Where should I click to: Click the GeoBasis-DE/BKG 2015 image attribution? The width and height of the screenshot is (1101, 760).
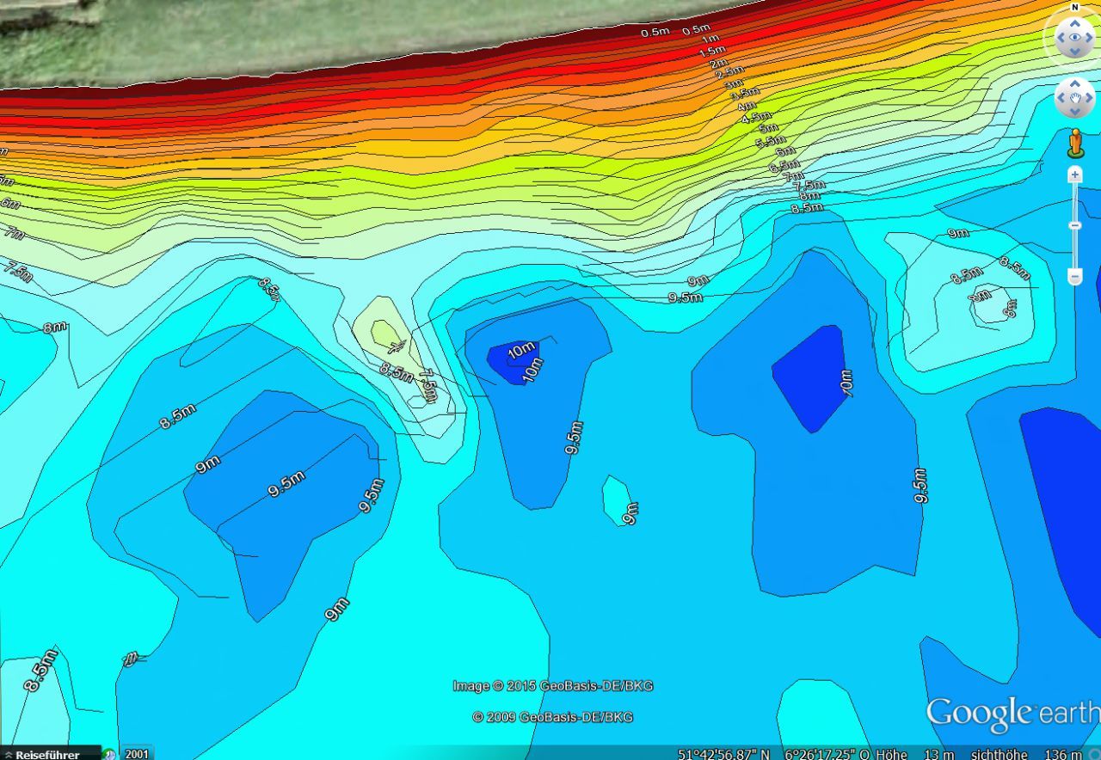552,686
